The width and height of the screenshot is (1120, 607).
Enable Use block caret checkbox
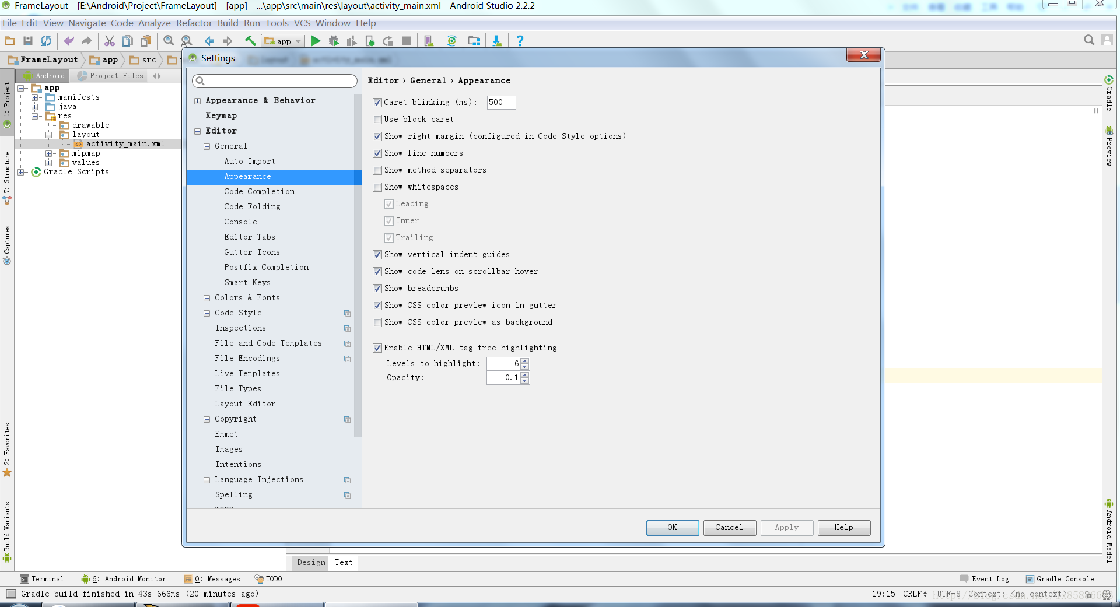click(377, 120)
